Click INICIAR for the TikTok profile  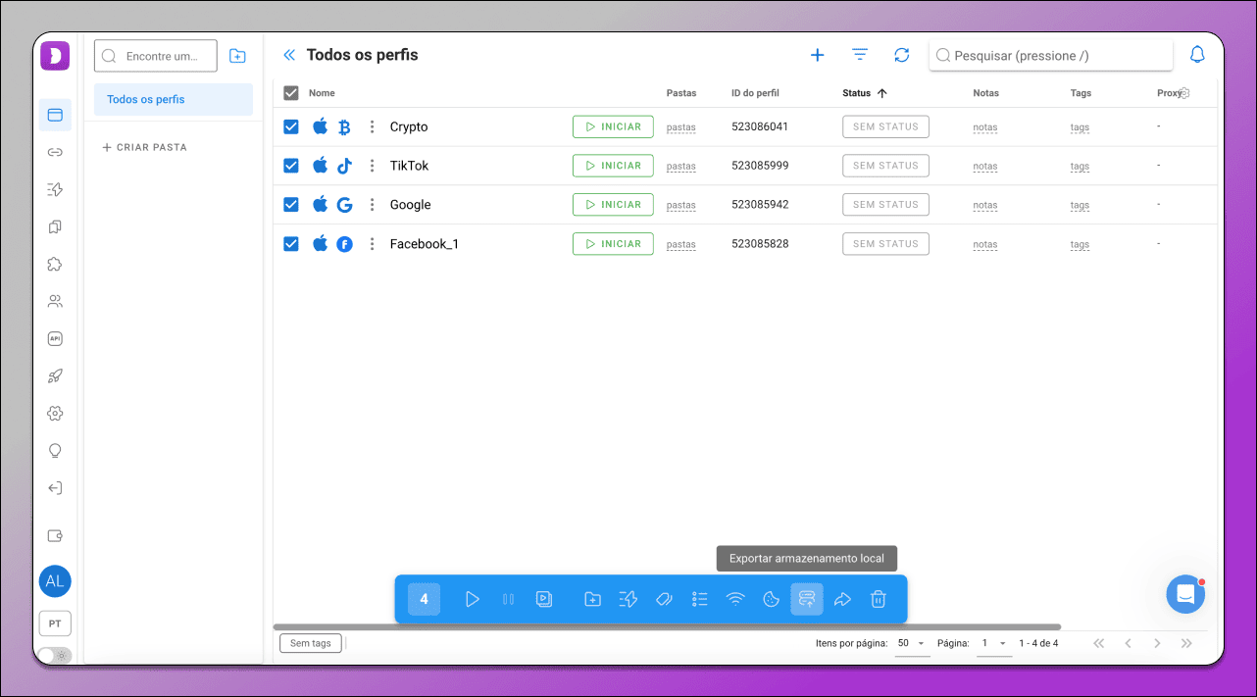(613, 166)
